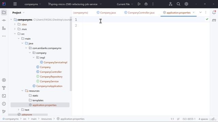Open the Build hammer tool window
The height and width of the screenshot is (122, 218).
tap(4, 88)
